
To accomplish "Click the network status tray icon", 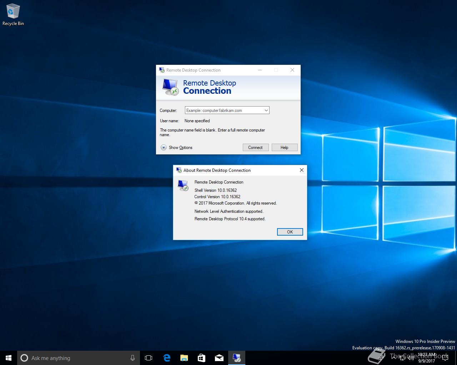I will [403, 358].
